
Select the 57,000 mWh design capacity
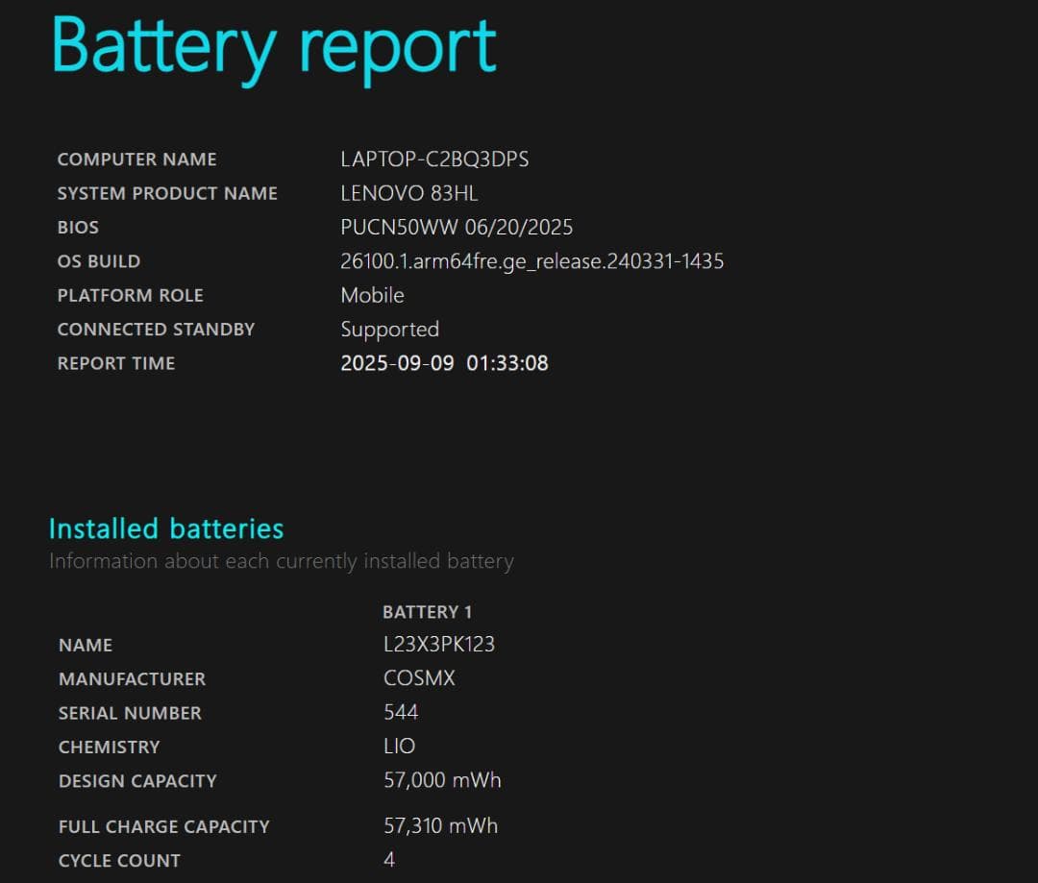tap(442, 781)
